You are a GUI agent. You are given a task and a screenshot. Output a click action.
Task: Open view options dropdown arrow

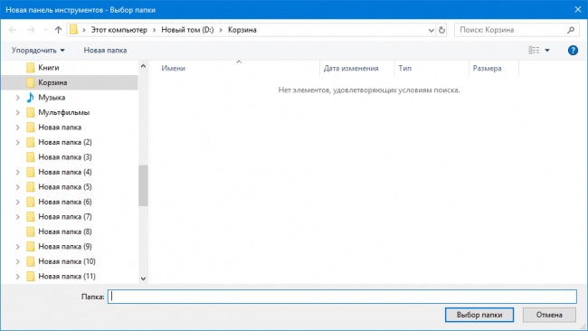547,51
